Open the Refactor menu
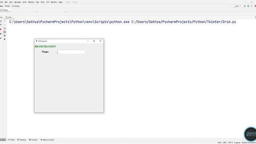The height and width of the screenshot is (144, 256). 31,2
